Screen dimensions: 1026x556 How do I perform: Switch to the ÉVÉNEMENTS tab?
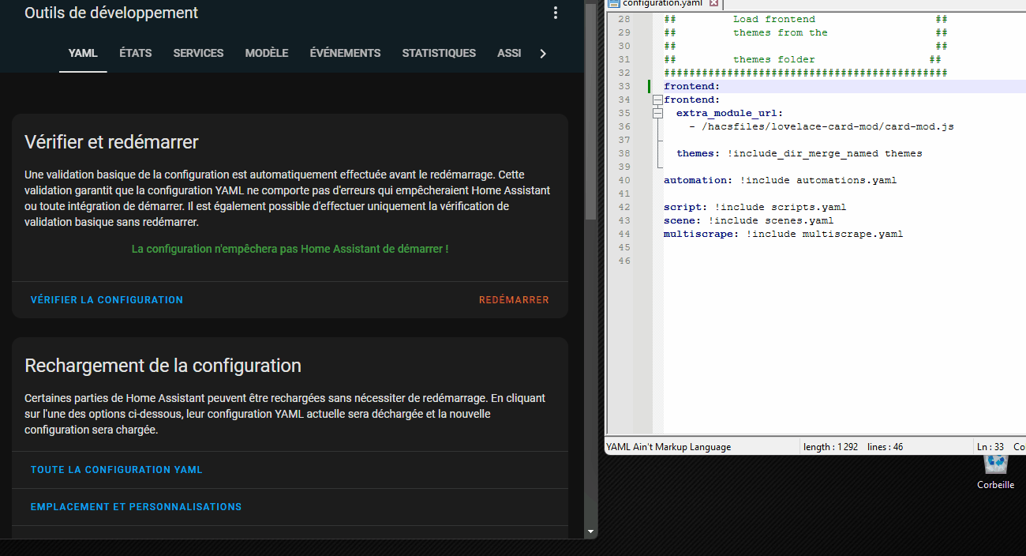click(x=345, y=54)
